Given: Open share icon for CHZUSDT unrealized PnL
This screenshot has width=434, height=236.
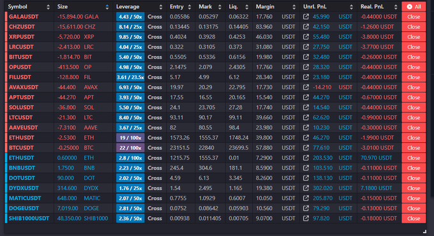Looking at the screenshot, I should (306, 27).
